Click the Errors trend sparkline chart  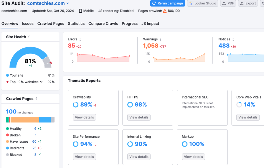click(103, 57)
